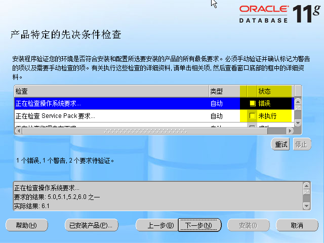324x243 pixels.
Task: Click check table scroll-right arrow
Action: (290, 131)
